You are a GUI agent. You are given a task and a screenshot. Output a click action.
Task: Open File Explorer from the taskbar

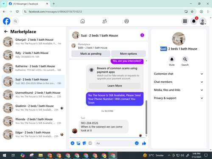[x=41, y=156]
